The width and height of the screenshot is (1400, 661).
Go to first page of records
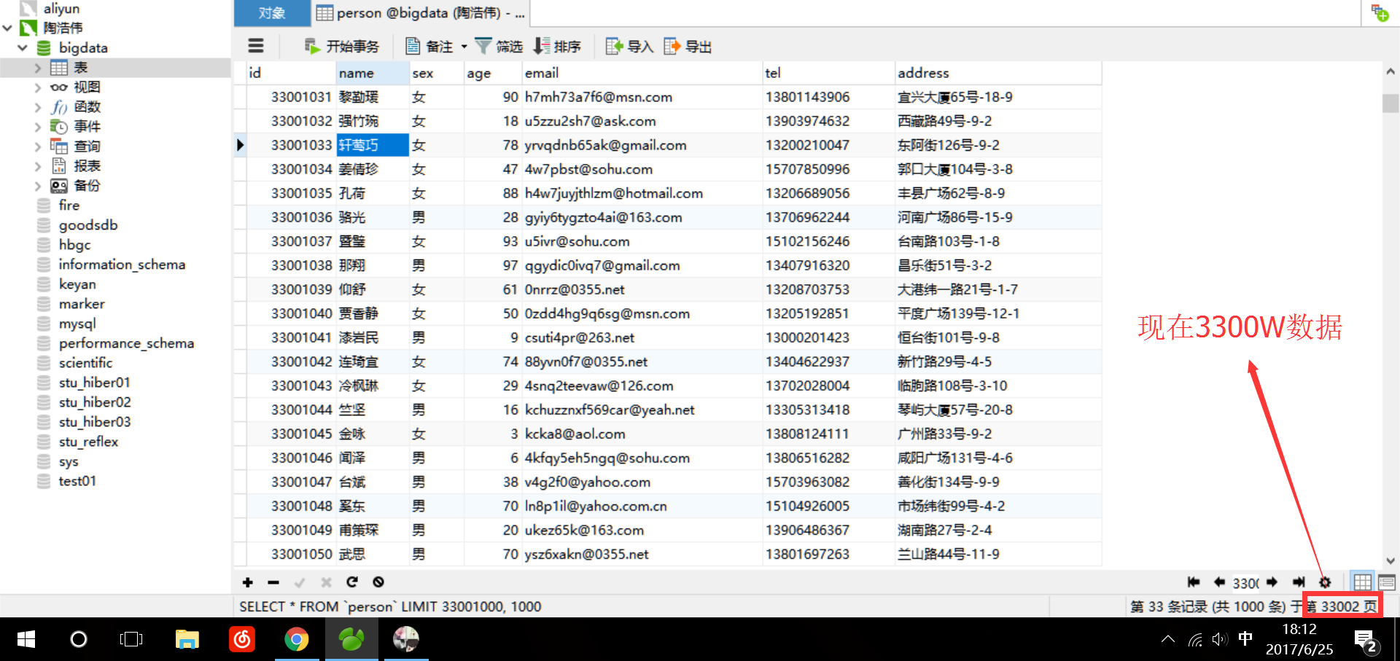1193,582
